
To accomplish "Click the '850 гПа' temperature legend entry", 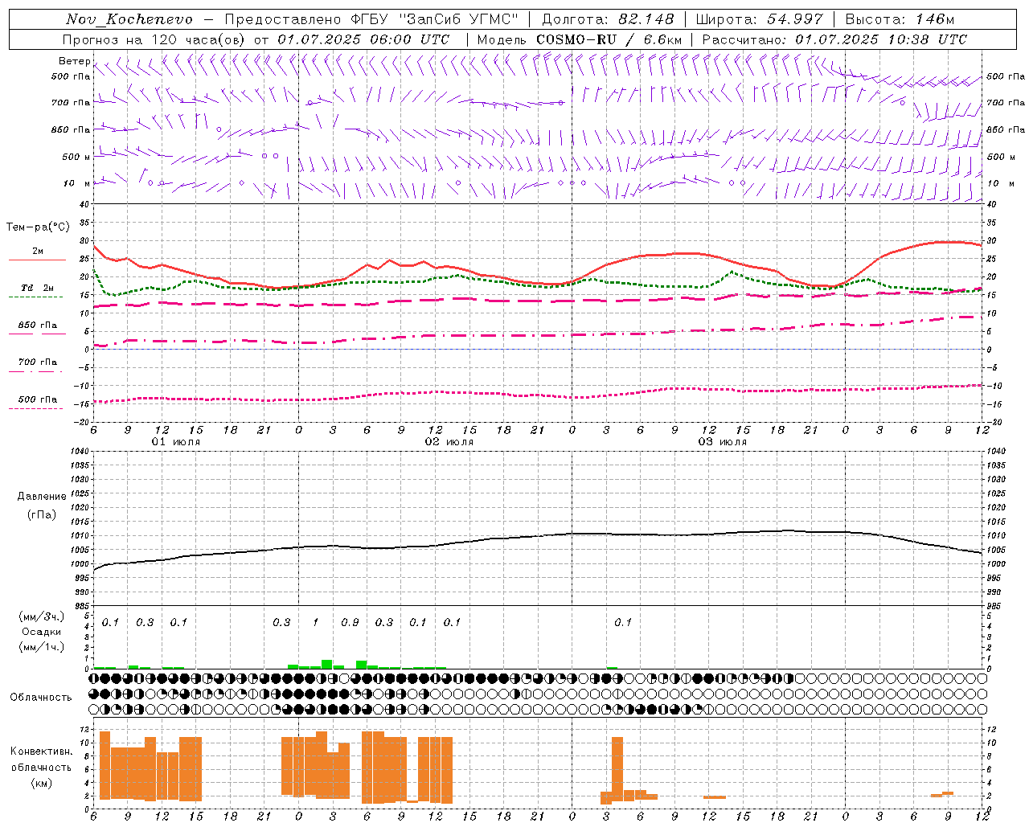I will [x=37, y=326].
